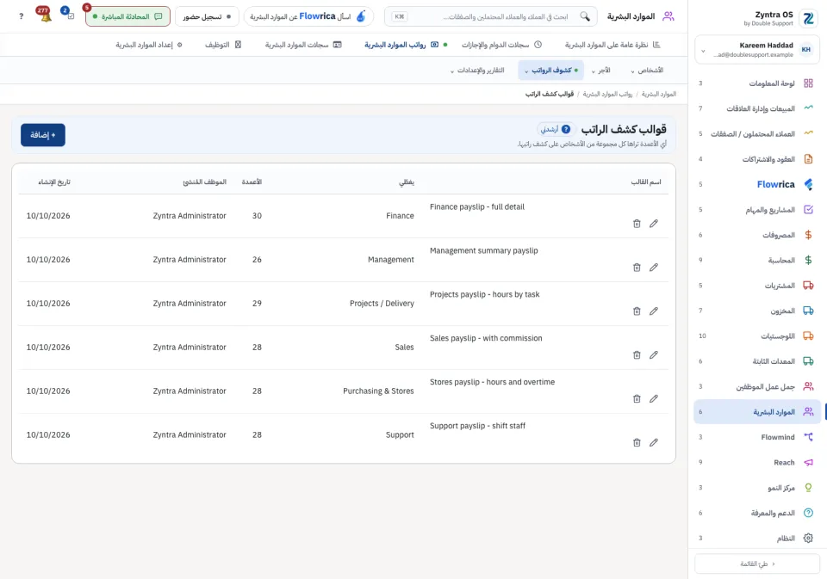Viewport: 827px width, 579px height.
Task: Edit the Management summary payslip template
Action: pyautogui.click(x=654, y=267)
